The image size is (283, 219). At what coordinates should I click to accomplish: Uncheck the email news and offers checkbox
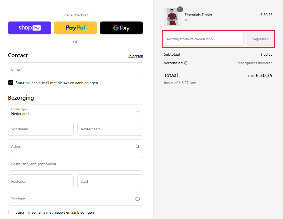[11, 83]
